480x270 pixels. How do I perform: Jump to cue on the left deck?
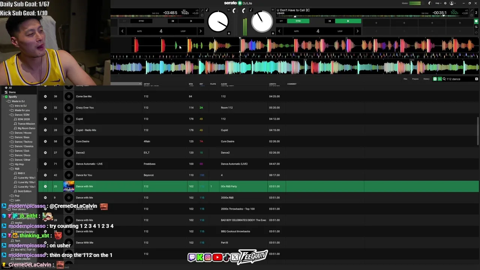172,21
